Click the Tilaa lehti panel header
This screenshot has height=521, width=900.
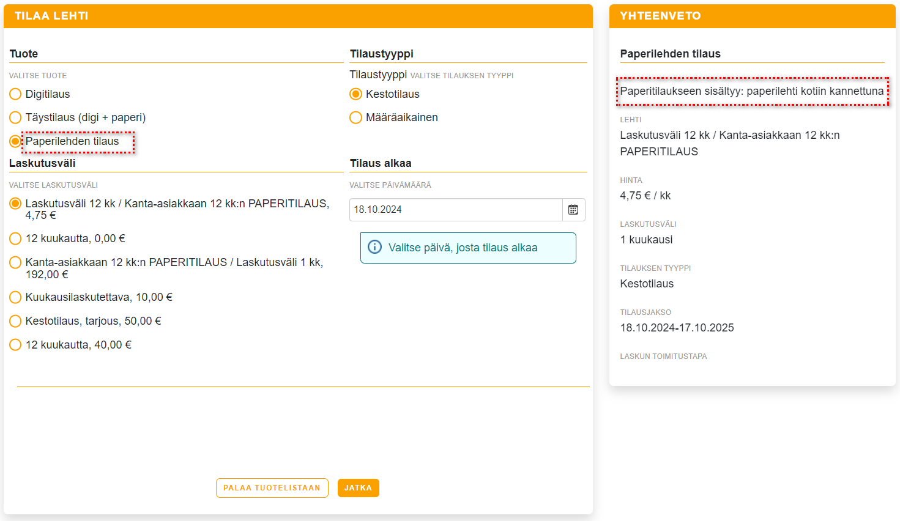click(x=298, y=16)
